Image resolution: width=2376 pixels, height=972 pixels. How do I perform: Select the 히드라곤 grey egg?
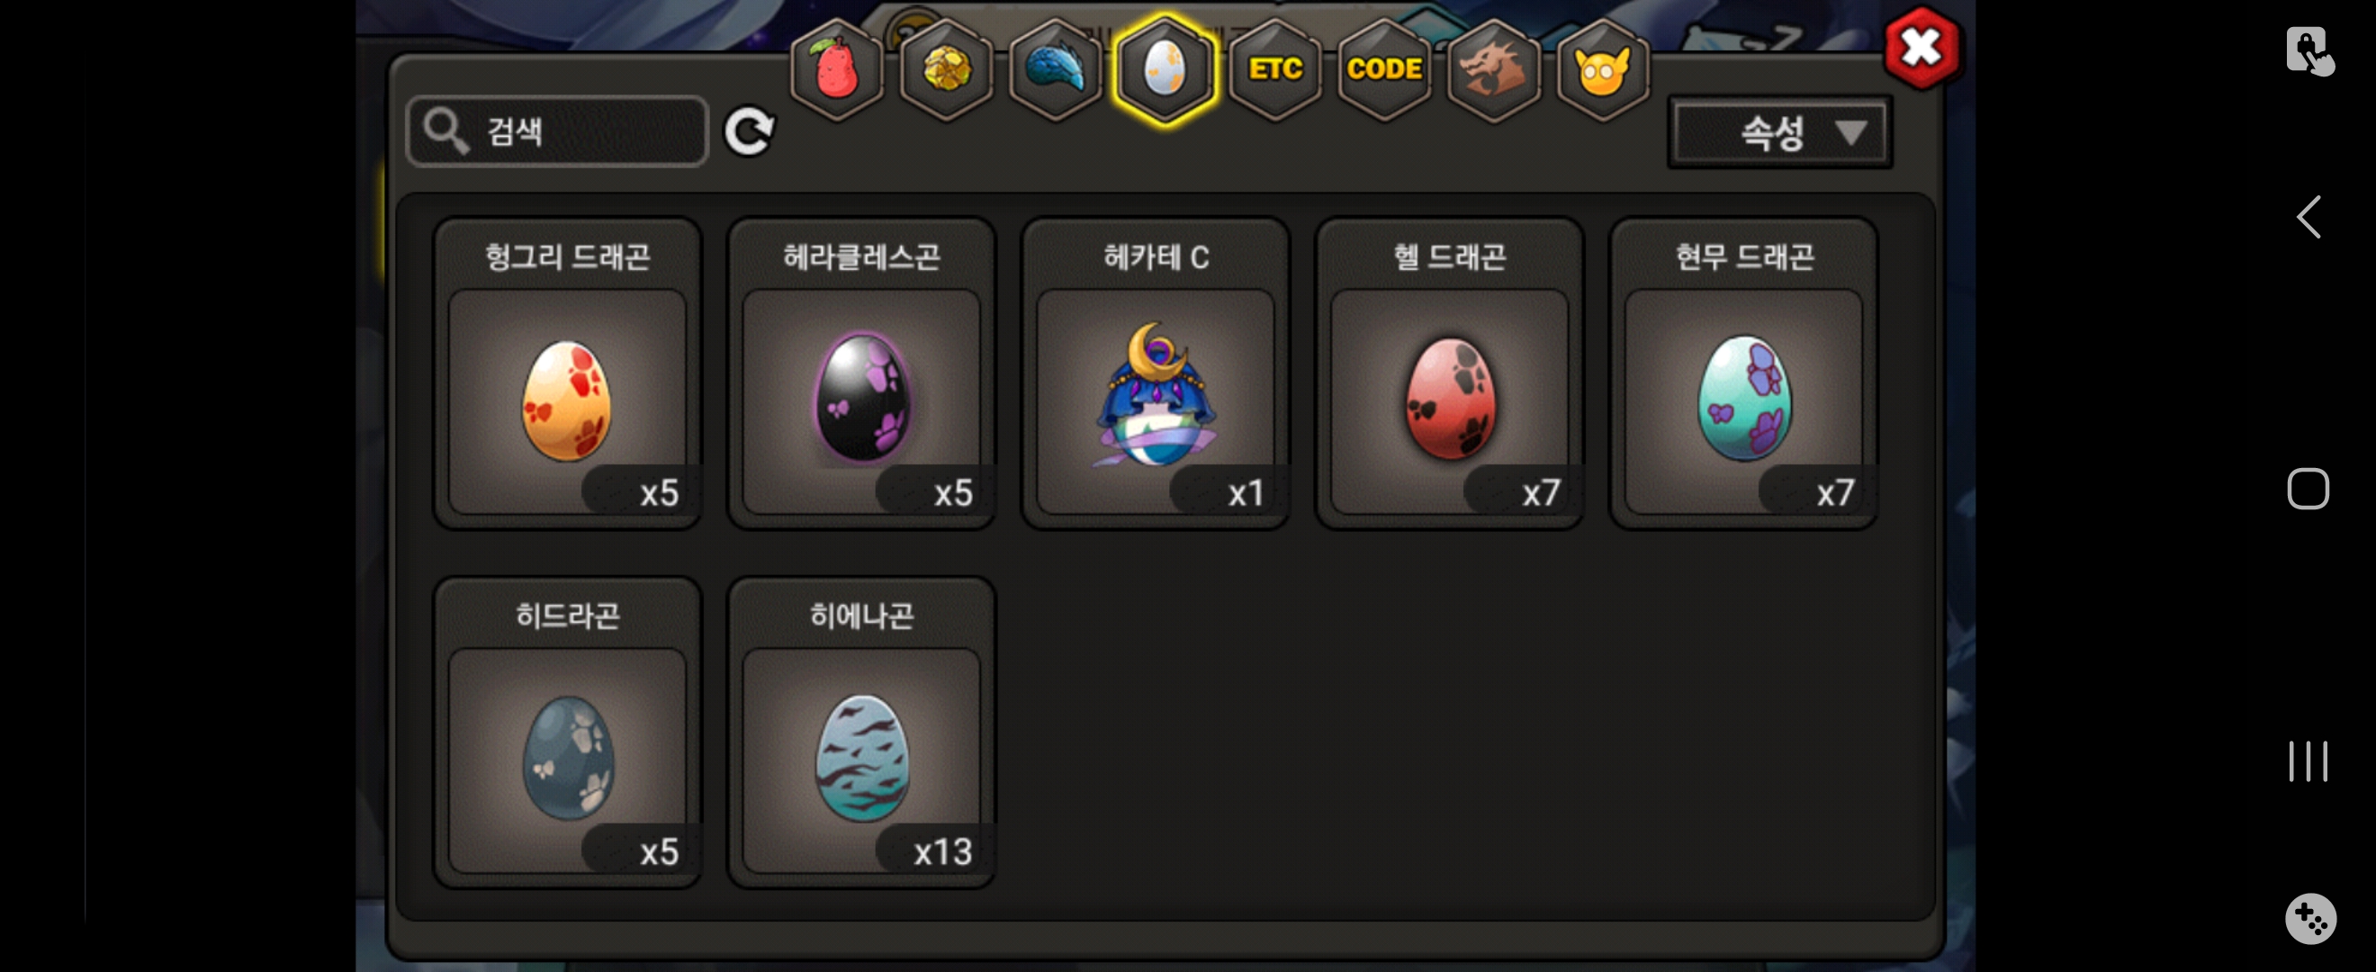pyautogui.click(x=567, y=733)
